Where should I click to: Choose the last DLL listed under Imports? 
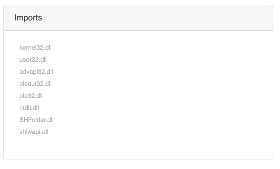coord(34,132)
